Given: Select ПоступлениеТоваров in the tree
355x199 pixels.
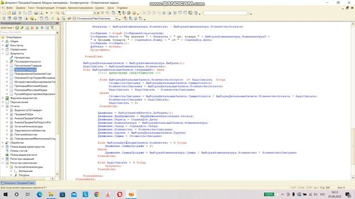Looking at the screenshot, I should (28, 66).
